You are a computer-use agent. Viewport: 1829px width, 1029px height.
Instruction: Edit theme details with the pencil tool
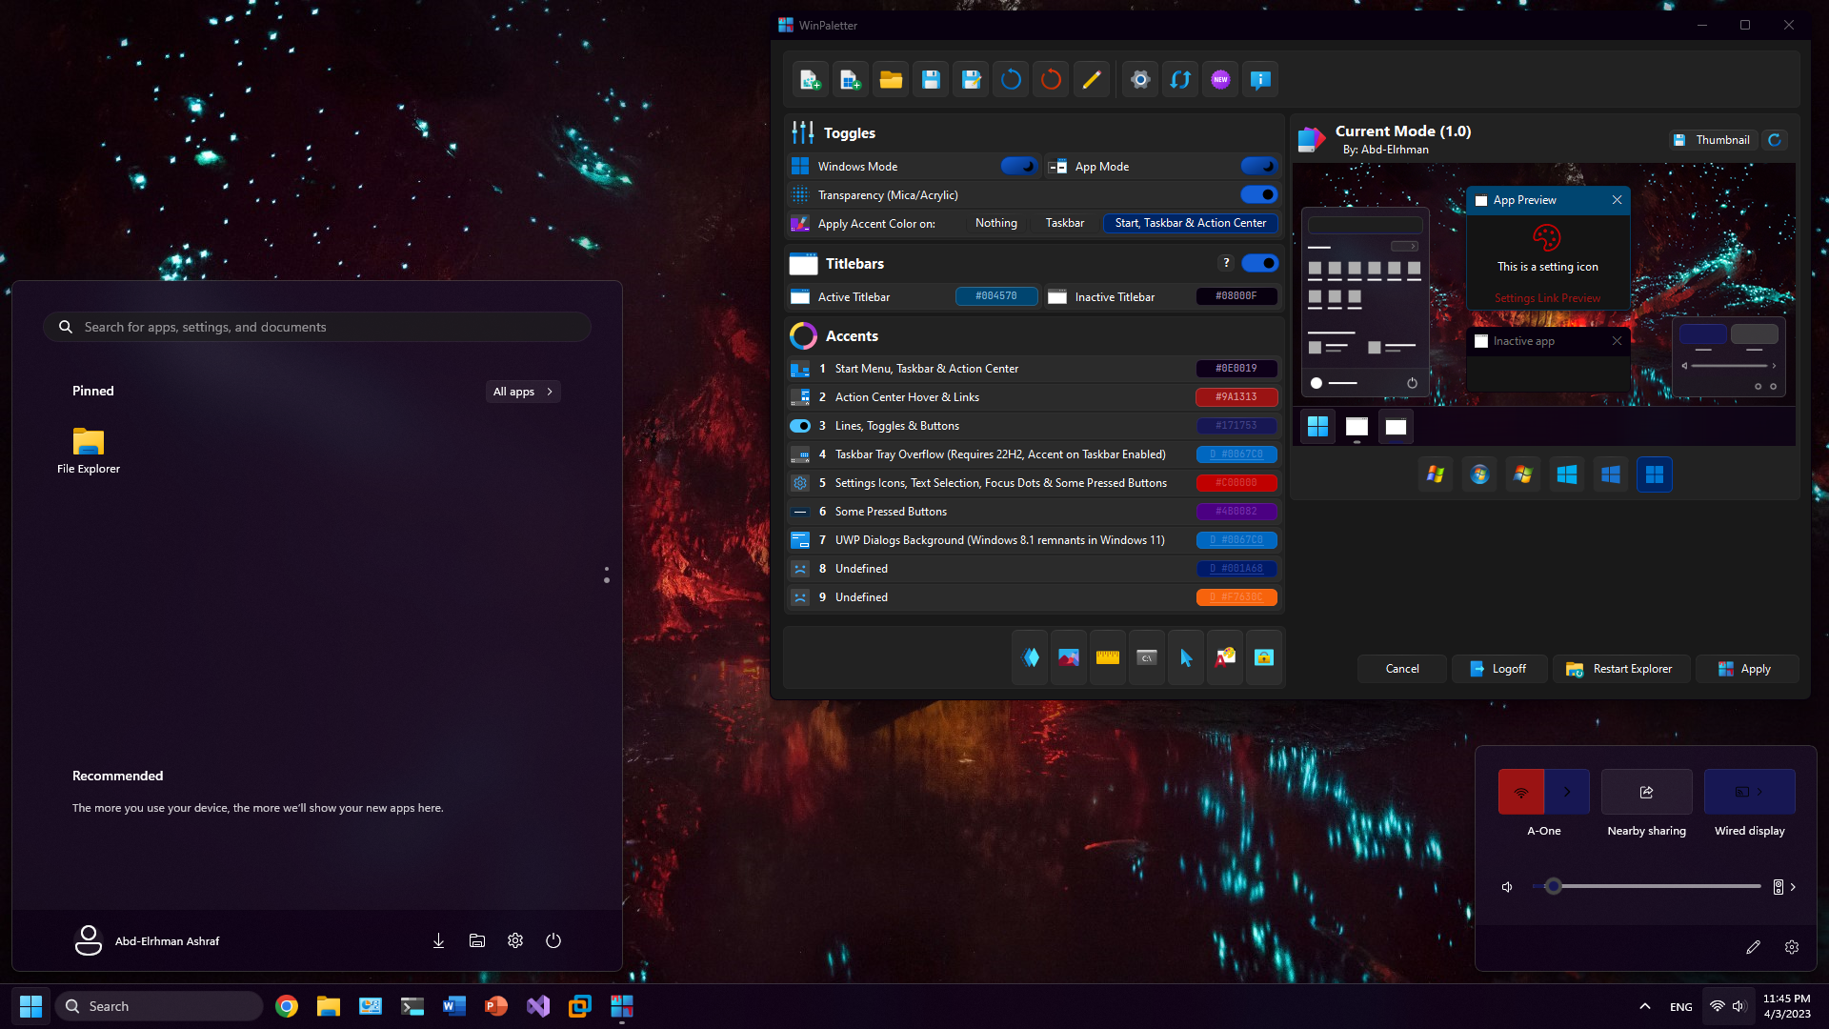pyautogui.click(x=1091, y=79)
